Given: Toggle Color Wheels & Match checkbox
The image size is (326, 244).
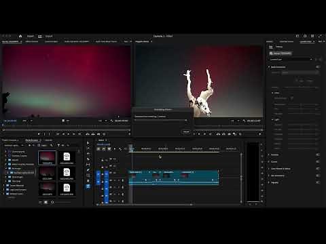Looking at the screenshot, I should coord(318,169).
